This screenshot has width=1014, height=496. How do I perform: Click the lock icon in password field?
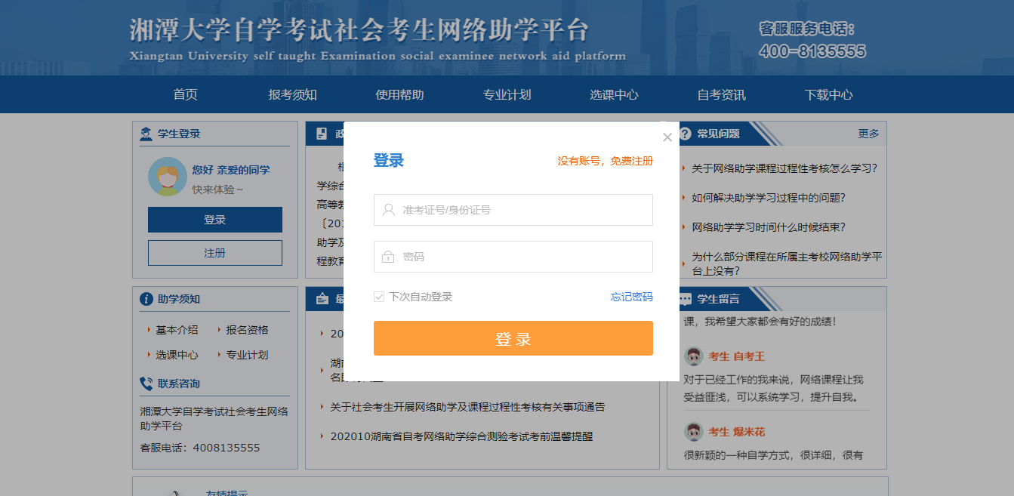coord(388,257)
